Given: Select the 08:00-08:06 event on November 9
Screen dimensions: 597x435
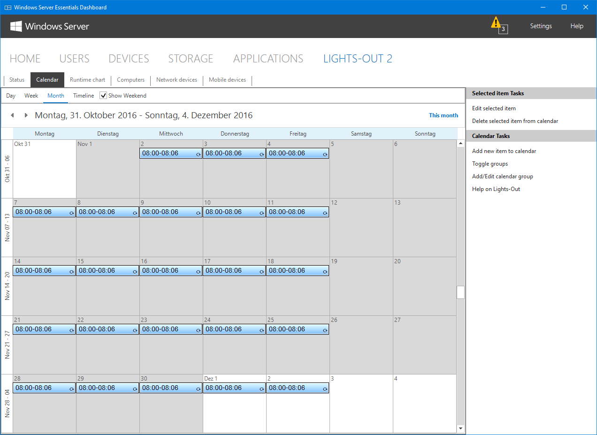Looking at the screenshot, I should 171,212.
